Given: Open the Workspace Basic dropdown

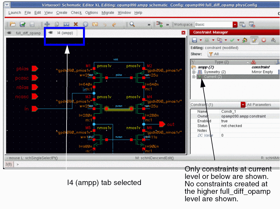Looking at the screenshot, I should coord(235,24).
